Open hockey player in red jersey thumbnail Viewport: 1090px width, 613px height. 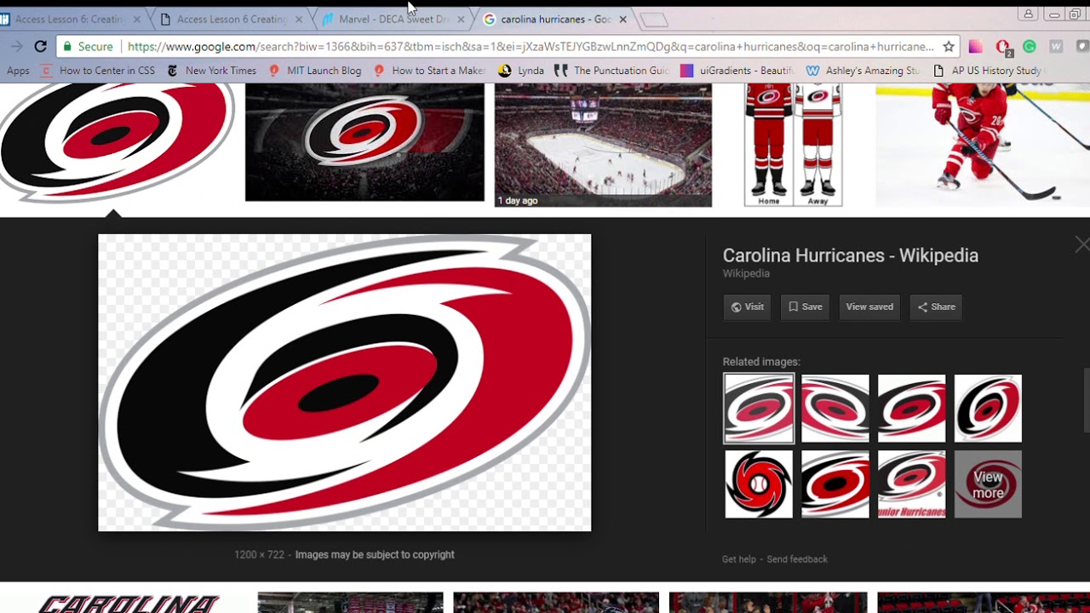pos(983,145)
